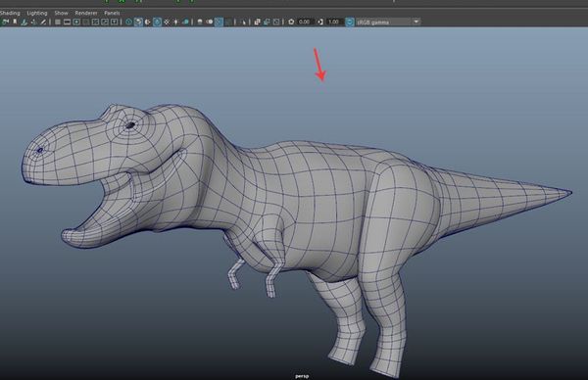Click the Smooth Shade All icon
Screen dimensions: 588x380
pos(138,22)
